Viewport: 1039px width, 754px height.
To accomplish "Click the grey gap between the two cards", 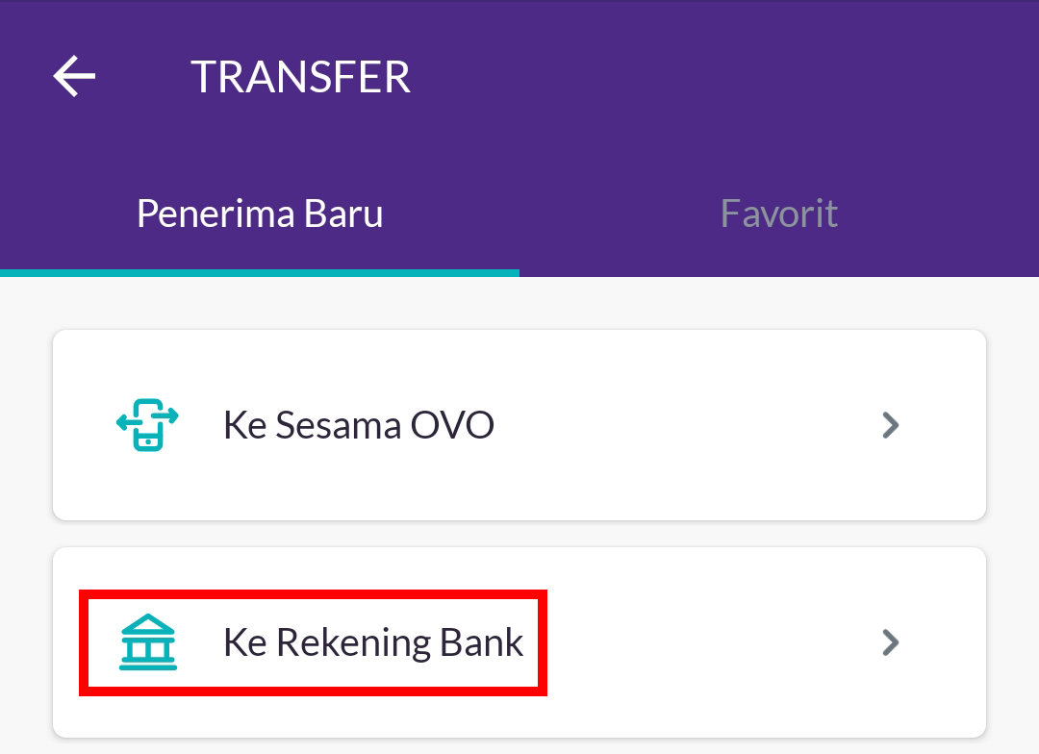I will [x=519, y=534].
